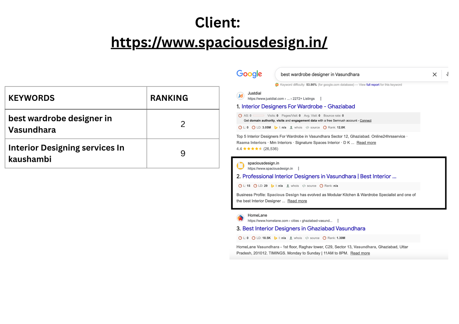Open Interior Designers For Wardrobe - Ghaziabad result
459x324 pixels.
coord(298,107)
